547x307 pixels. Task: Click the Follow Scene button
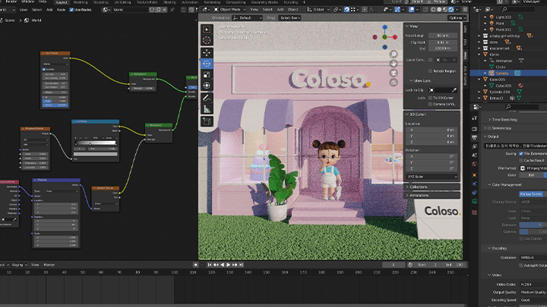click(x=533, y=194)
